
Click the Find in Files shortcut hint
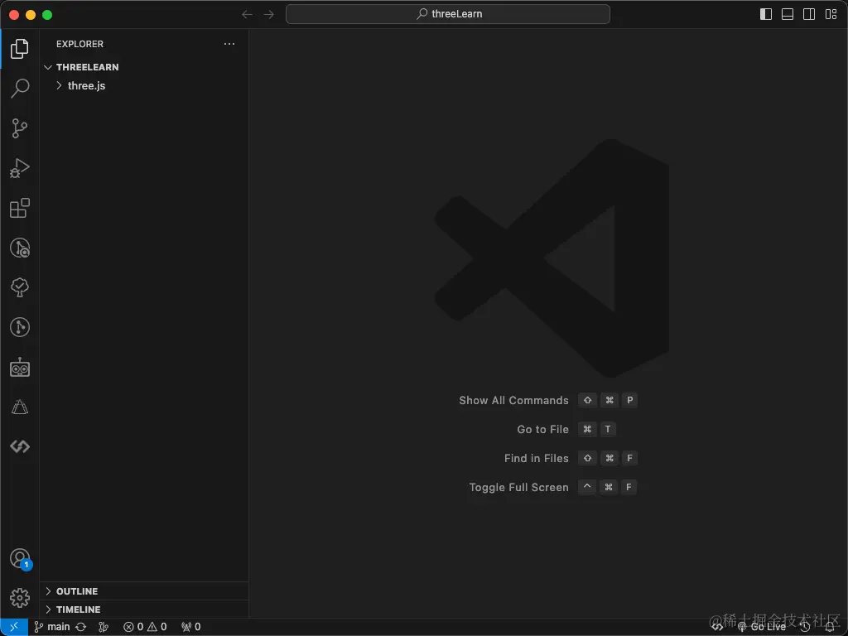[571, 459]
